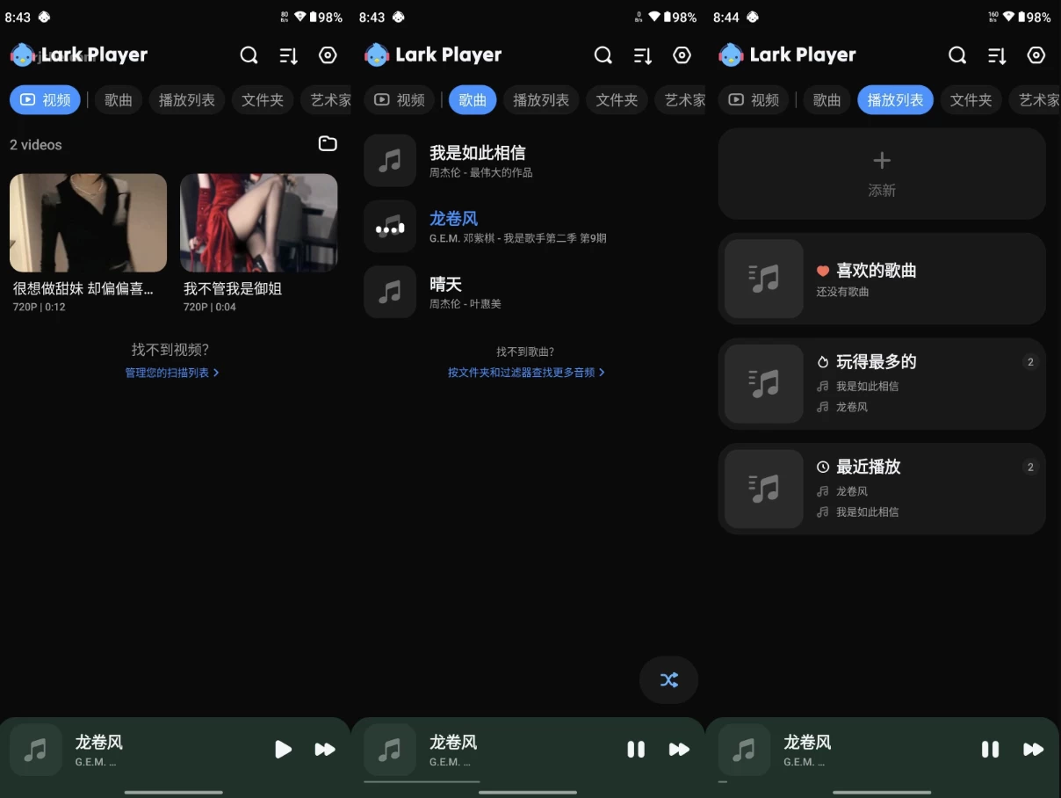Screen dimensions: 1061x798
Task: Open search via the magnifier icon
Action: click(x=249, y=54)
